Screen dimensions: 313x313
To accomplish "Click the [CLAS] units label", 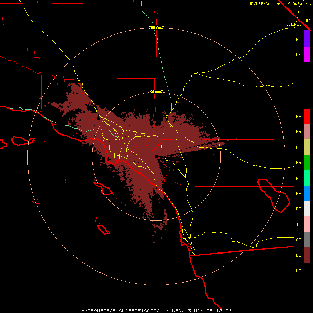I will (x=294, y=24).
